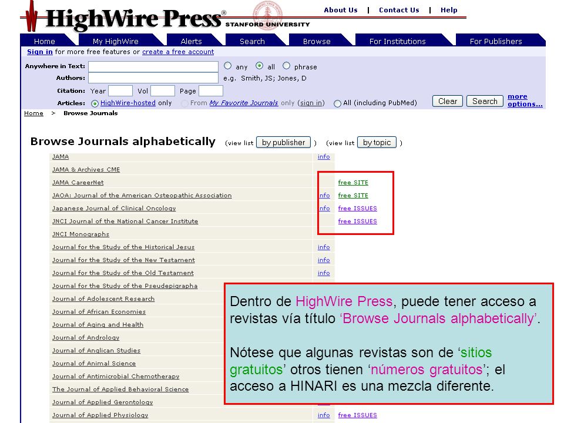The image size is (564, 423).
Task: Open Journal for the Study of the Historical Jesus
Action: pyautogui.click(x=123, y=247)
